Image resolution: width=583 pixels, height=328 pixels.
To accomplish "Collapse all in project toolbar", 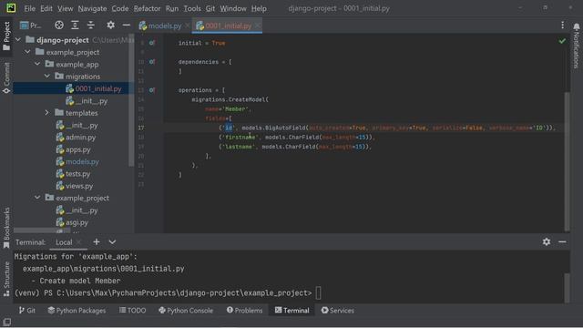I will click(91, 26).
